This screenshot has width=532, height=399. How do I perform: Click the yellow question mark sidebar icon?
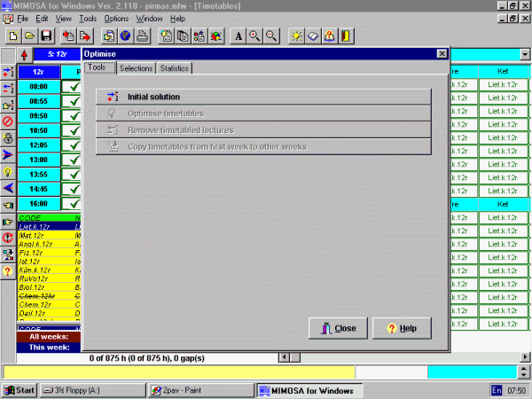point(8,271)
